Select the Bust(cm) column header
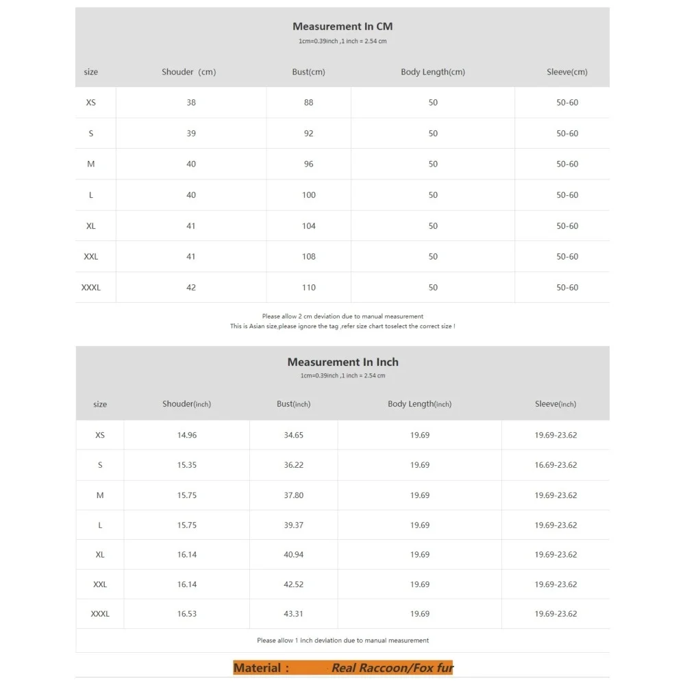This screenshot has width=685, height=685. coord(308,72)
